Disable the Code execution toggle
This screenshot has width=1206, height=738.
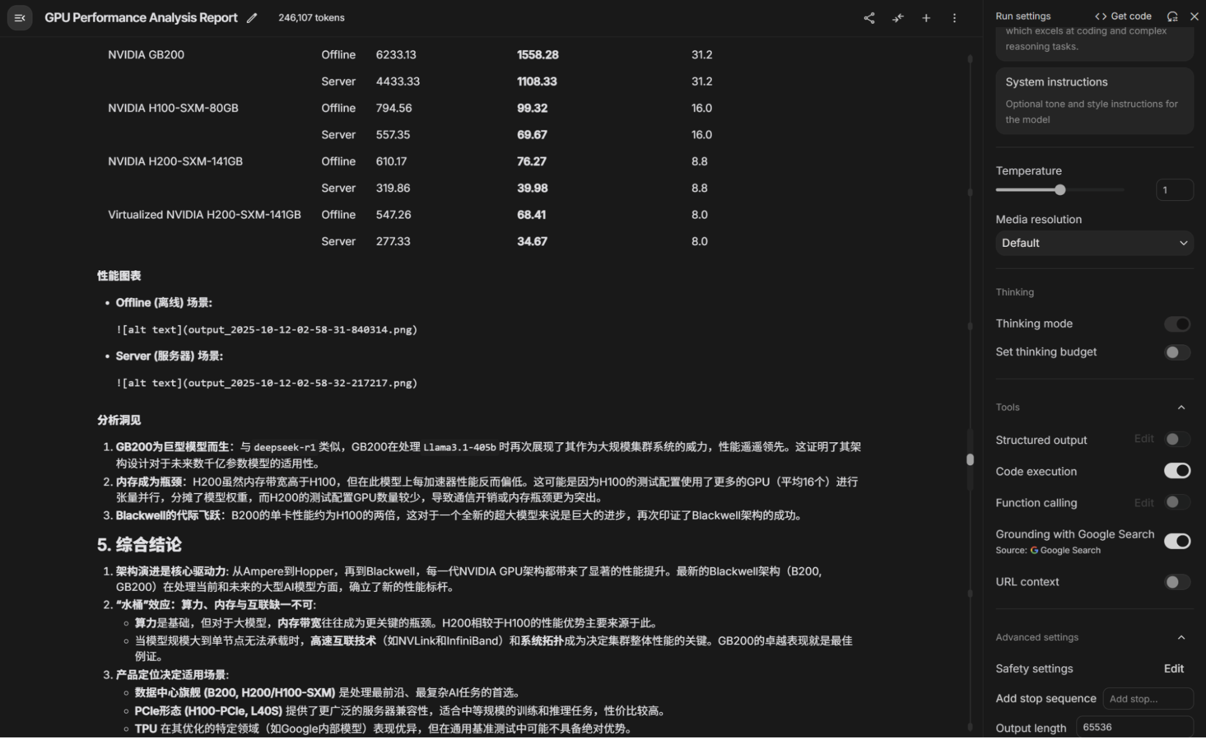point(1177,471)
